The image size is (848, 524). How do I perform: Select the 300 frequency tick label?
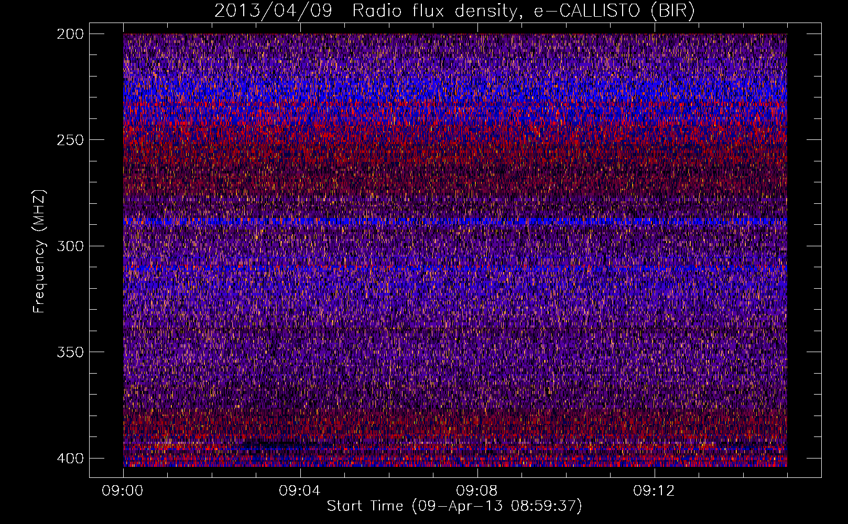pos(70,246)
